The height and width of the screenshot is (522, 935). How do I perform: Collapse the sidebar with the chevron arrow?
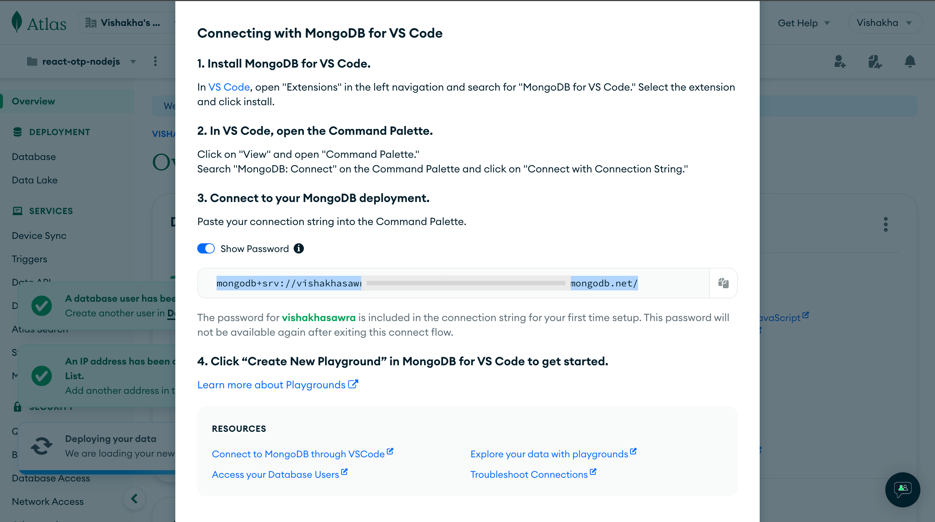pyautogui.click(x=134, y=499)
